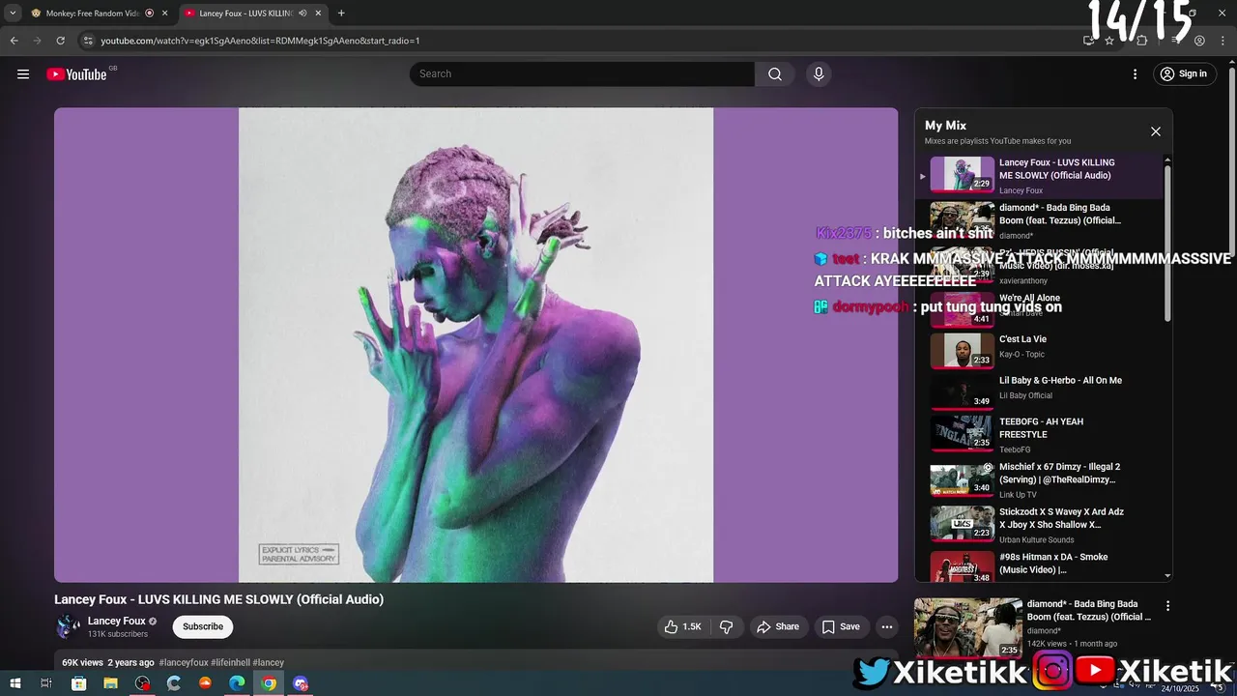Image resolution: width=1237 pixels, height=696 pixels.
Task: Open options for recommended diamond* video
Action: click(x=1167, y=606)
